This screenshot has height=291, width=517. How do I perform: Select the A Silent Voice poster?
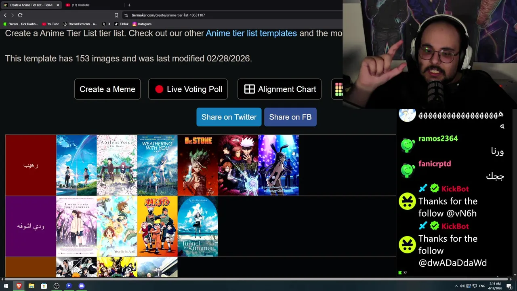coord(117,165)
